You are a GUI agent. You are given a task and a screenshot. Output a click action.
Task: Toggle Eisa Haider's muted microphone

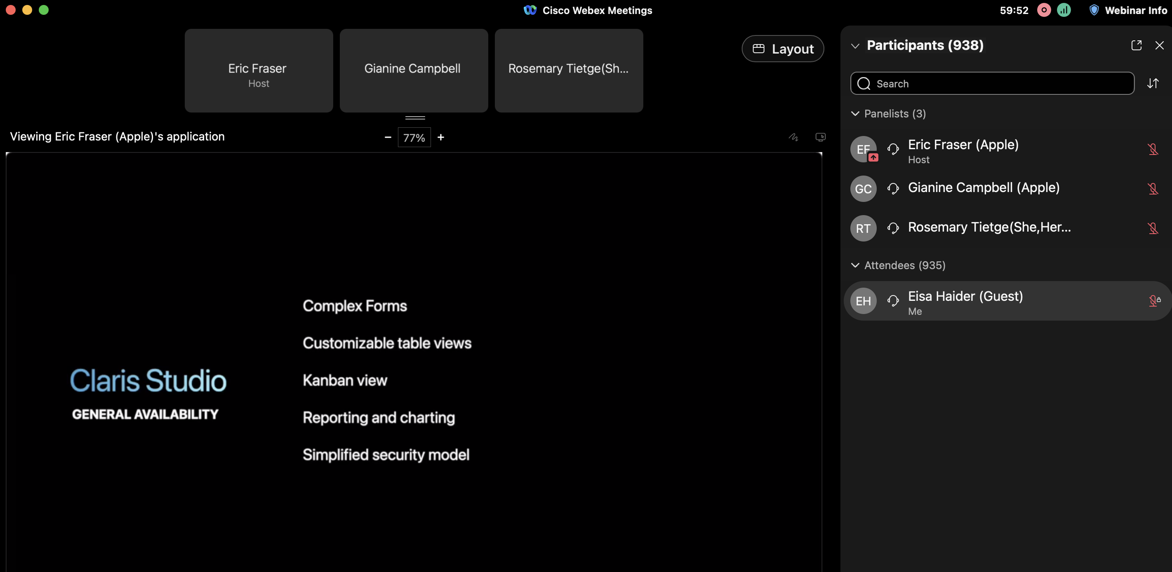click(1153, 300)
